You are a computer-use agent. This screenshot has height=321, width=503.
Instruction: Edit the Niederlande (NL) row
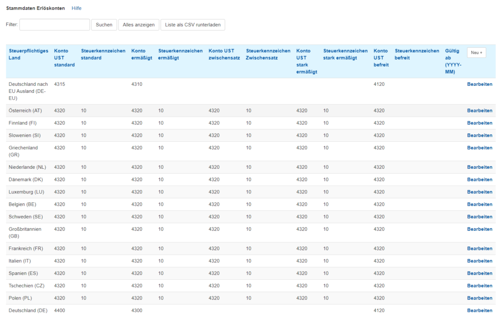[479, 167]
